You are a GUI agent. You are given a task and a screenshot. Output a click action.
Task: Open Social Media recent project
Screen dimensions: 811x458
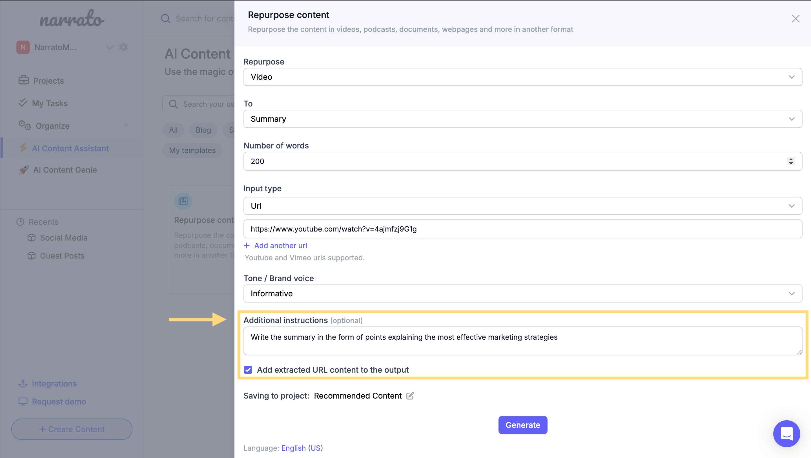(64, 238)
